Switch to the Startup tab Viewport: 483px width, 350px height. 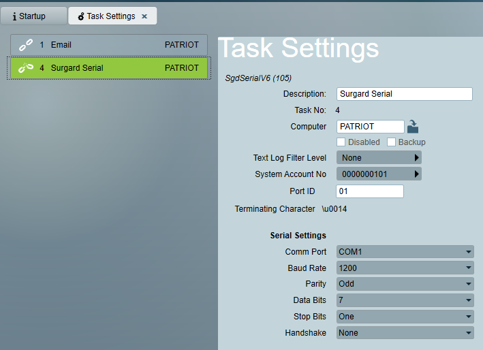[34, 16]
